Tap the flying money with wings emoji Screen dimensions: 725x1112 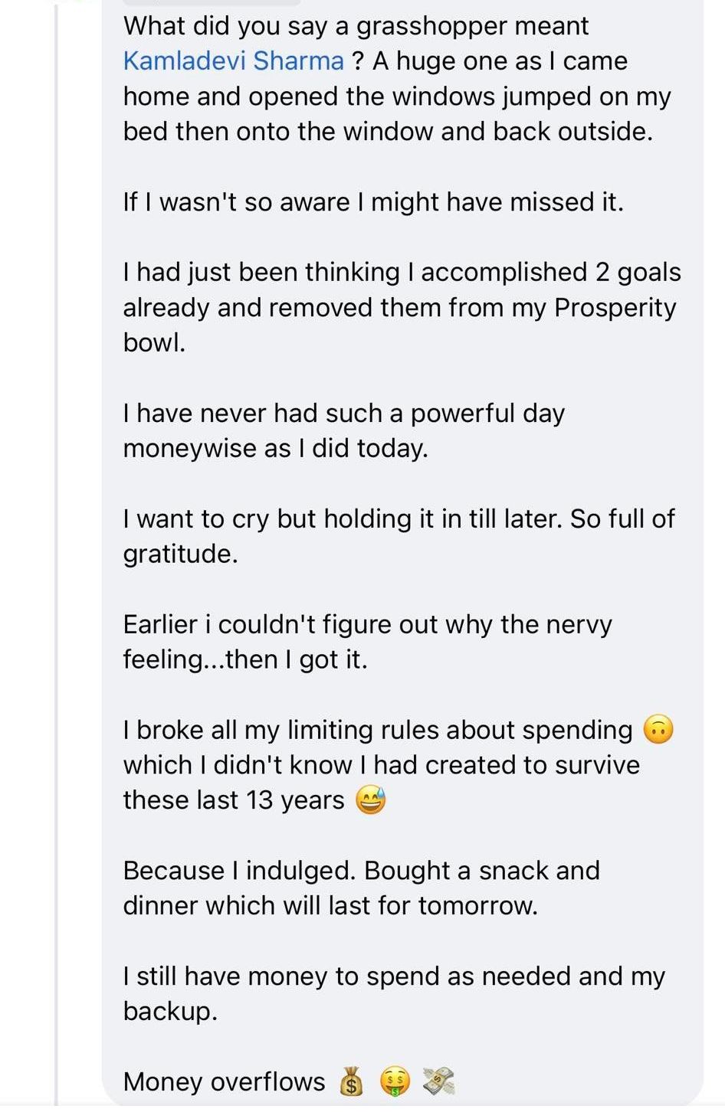[438, 1081]
